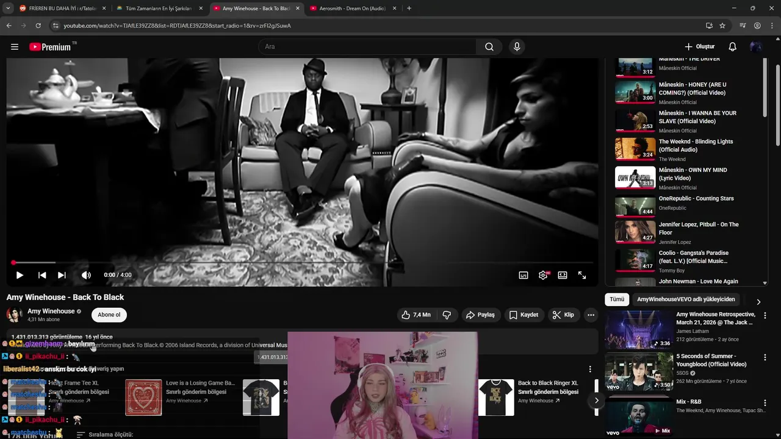
Task: Open the player settings gear
Action: point(543,275)
